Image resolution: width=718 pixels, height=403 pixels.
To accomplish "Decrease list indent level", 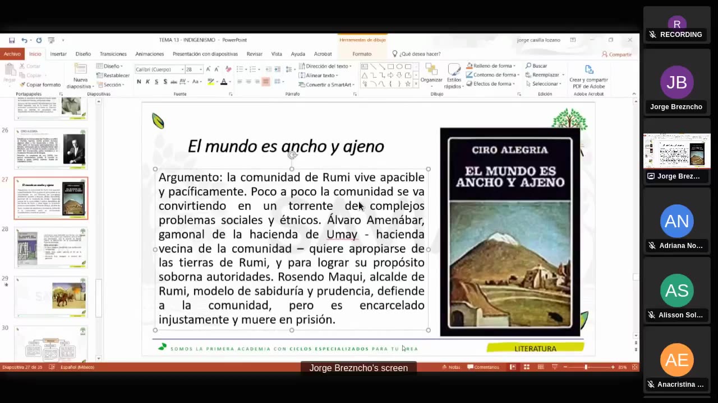I will [269, 69].
